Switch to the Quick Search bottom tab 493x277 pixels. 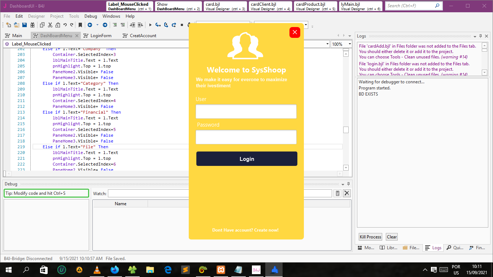pyautogui.click(x=455, y=248)
